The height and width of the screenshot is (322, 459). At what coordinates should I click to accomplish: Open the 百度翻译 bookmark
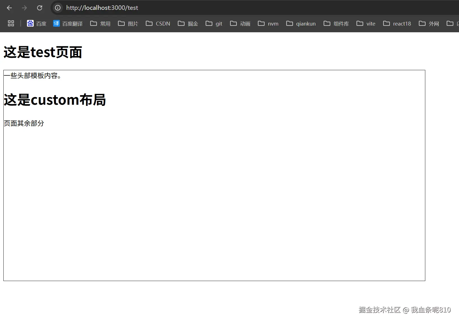(68, 24)
